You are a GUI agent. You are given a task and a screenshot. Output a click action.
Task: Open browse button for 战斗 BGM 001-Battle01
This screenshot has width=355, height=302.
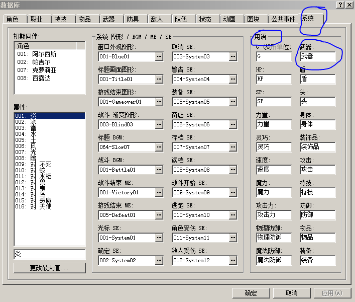159,170
